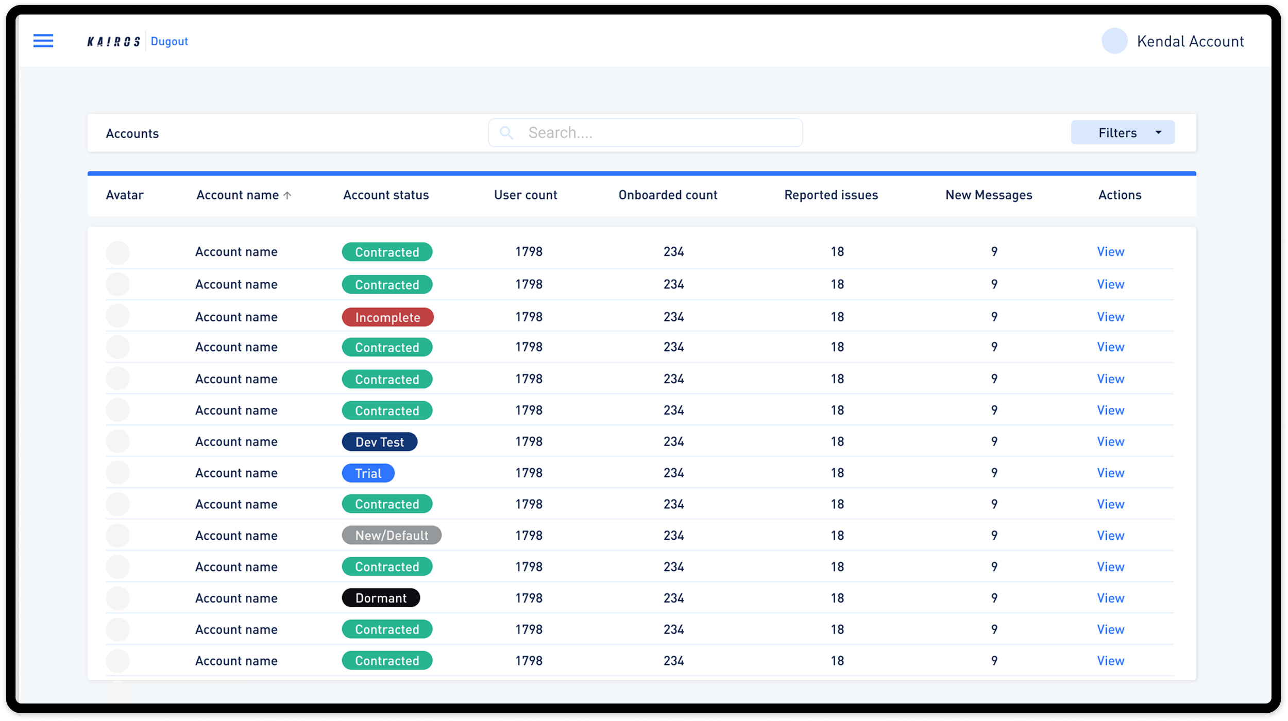Viewport: 1288px width, 721px height.
Task: Open the Dugout link in the header
Action: point(169,41)
